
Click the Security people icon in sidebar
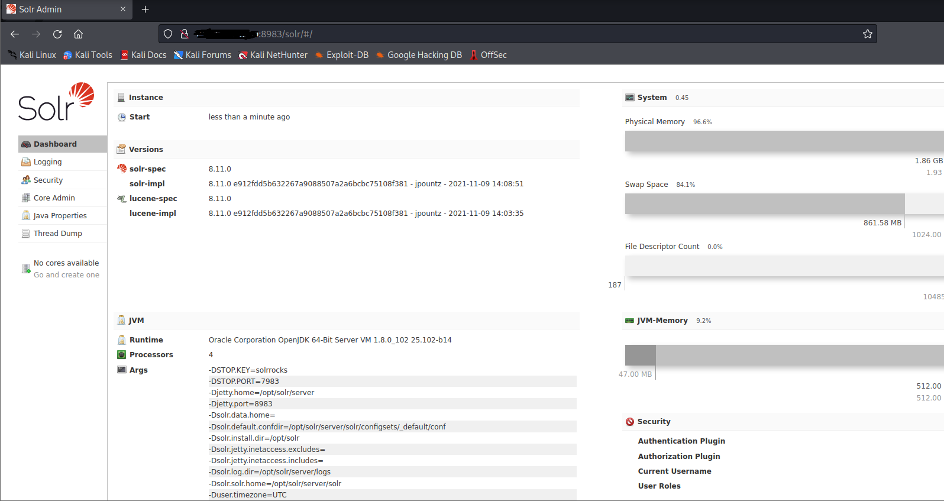point(26,180)
